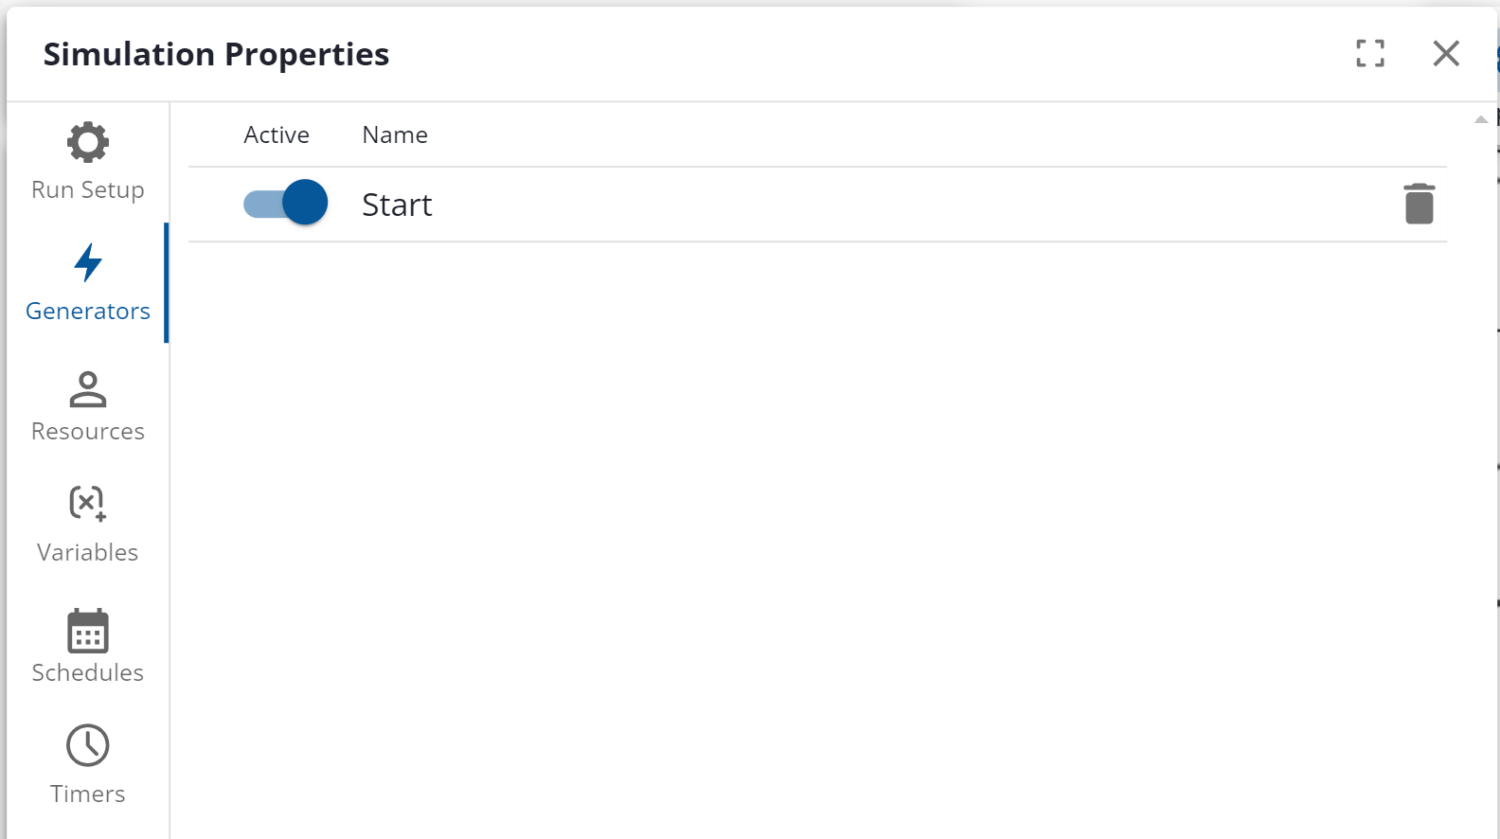Click the Variables (x) icon

coord(88,504)
